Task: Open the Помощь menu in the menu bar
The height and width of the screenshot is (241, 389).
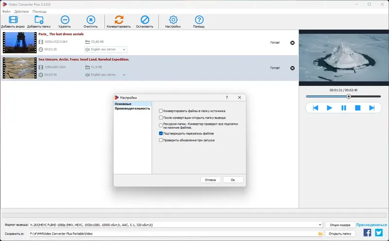Action: coord(39,11)
